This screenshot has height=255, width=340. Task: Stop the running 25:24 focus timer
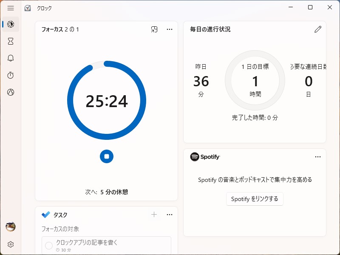[107, 156]
